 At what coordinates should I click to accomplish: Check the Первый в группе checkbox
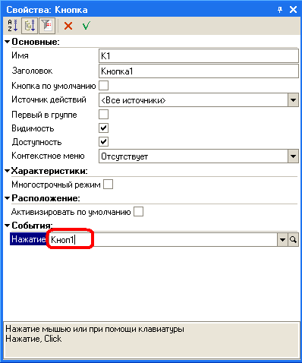[x=103, y=115]
